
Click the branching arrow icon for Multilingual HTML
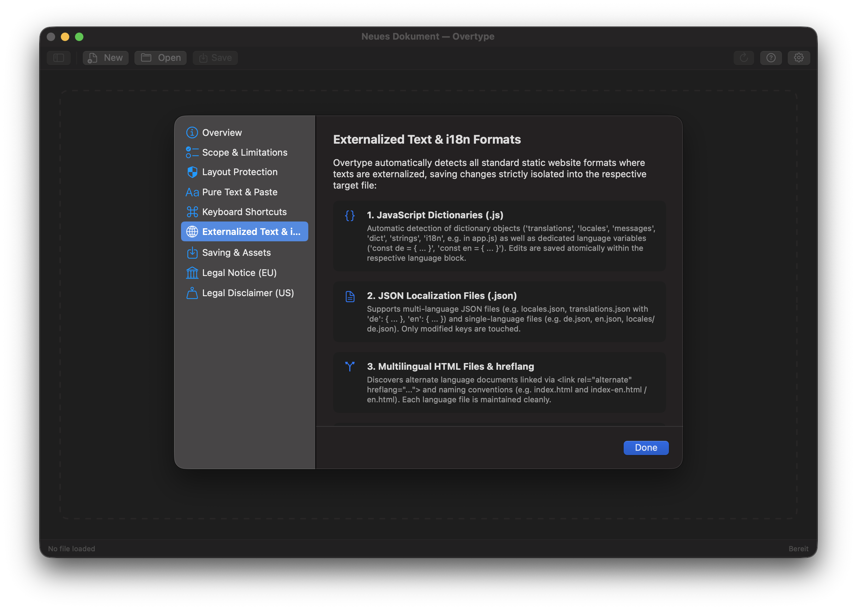click(350, 367)
